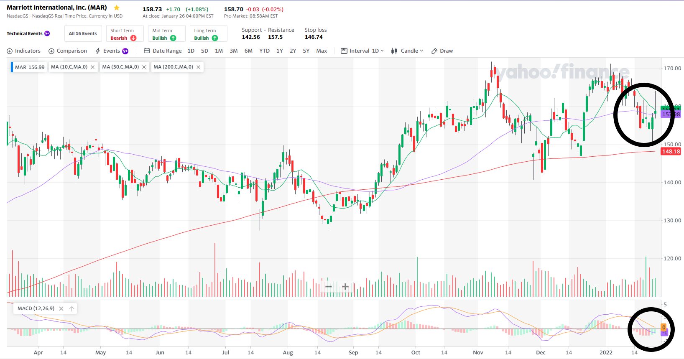Image resolution: width=684 pixels, height=359 pixels.
Task: Click the Events premium Y+ badge
Action: (125, 51)
